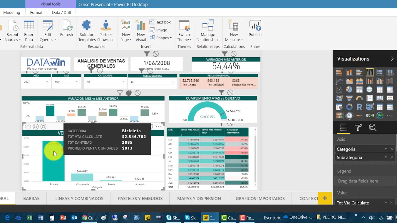This screenshot has width=397, height=223.
Task: Open Excel from the taskbar
Action: pos(29,218)
